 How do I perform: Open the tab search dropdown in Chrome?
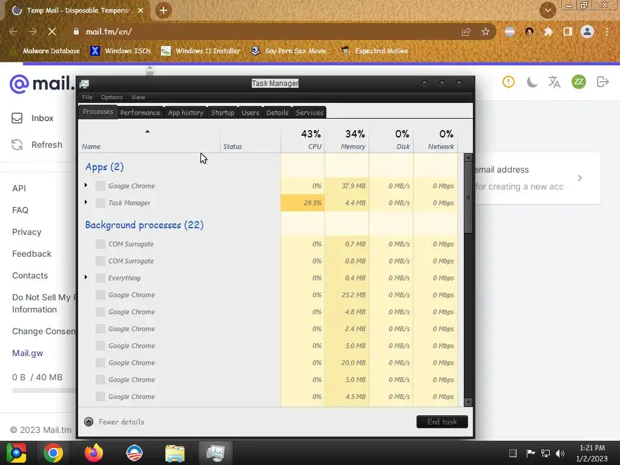pos(547,10)
